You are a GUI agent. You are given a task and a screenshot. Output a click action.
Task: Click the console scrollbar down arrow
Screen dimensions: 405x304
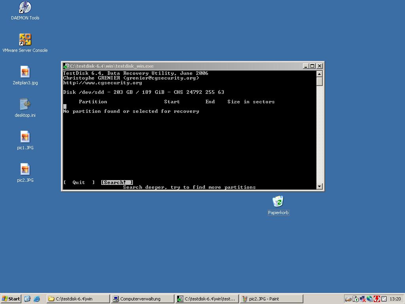320,186
